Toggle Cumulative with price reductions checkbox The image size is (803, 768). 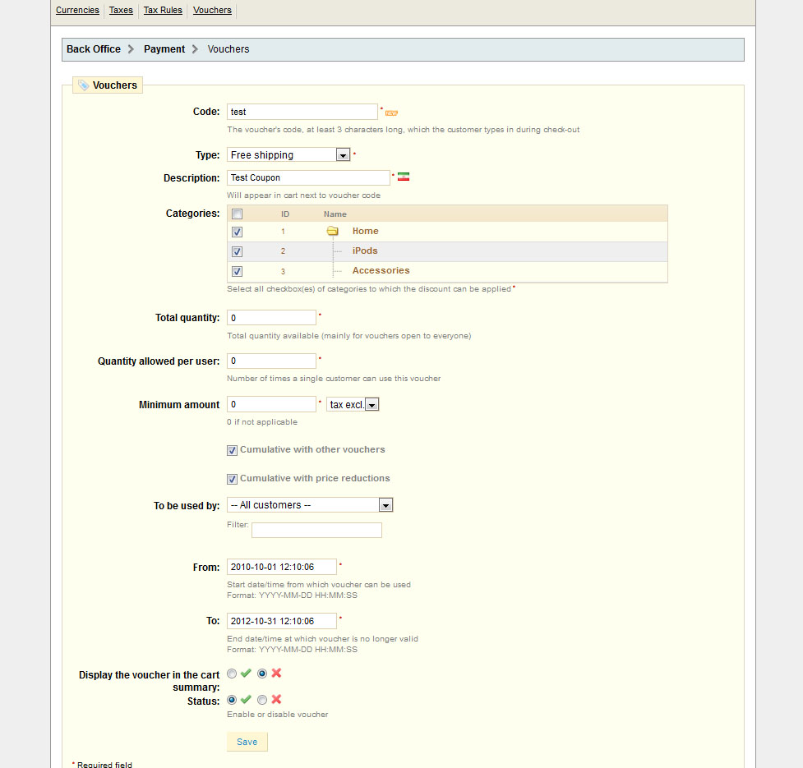(x=232, y=479)
